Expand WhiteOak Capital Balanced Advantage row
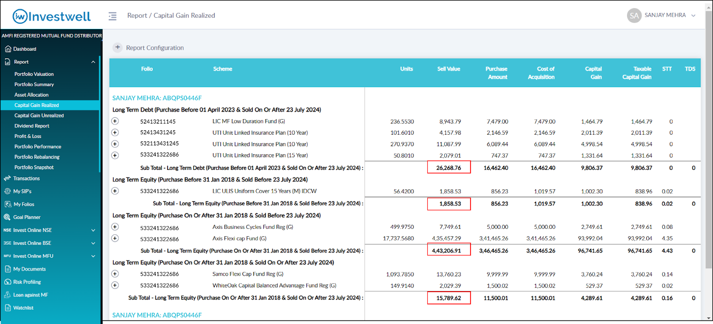Viewport: 713px width, 324px height. [115, 285]
